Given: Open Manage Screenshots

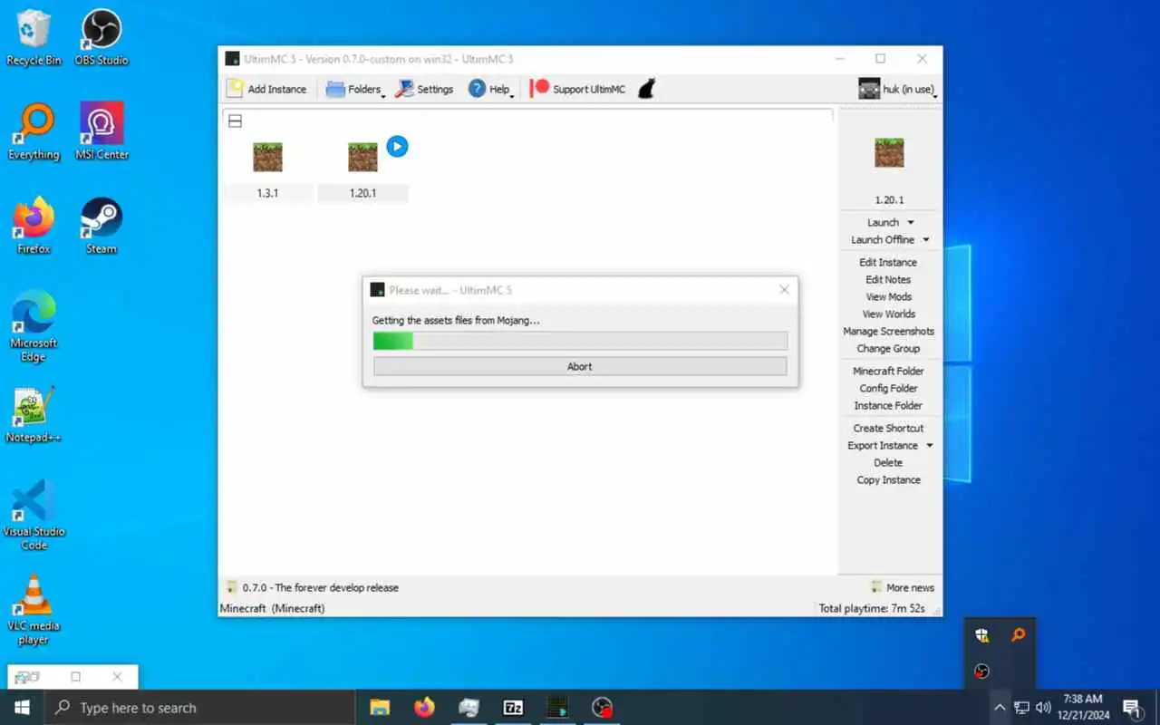Looking at the screenshot, I should (888, 331).
